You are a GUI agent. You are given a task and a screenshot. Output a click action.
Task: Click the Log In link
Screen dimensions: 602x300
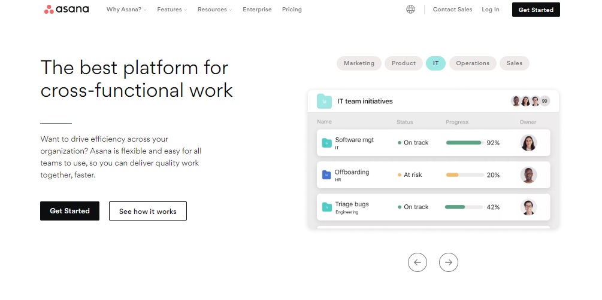[491, 10]
